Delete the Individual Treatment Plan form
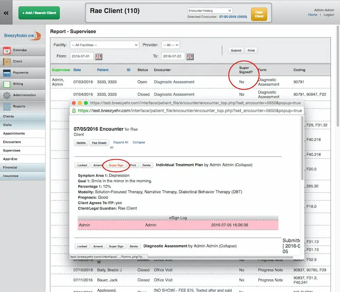Image resolution: width=340 pixels, height=292 pixels. click(146, 165)
